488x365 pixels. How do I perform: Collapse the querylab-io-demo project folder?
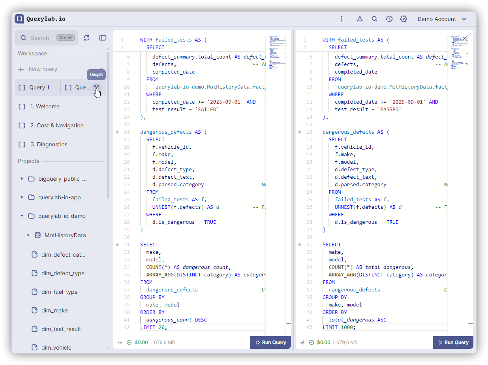click(22, 216)
